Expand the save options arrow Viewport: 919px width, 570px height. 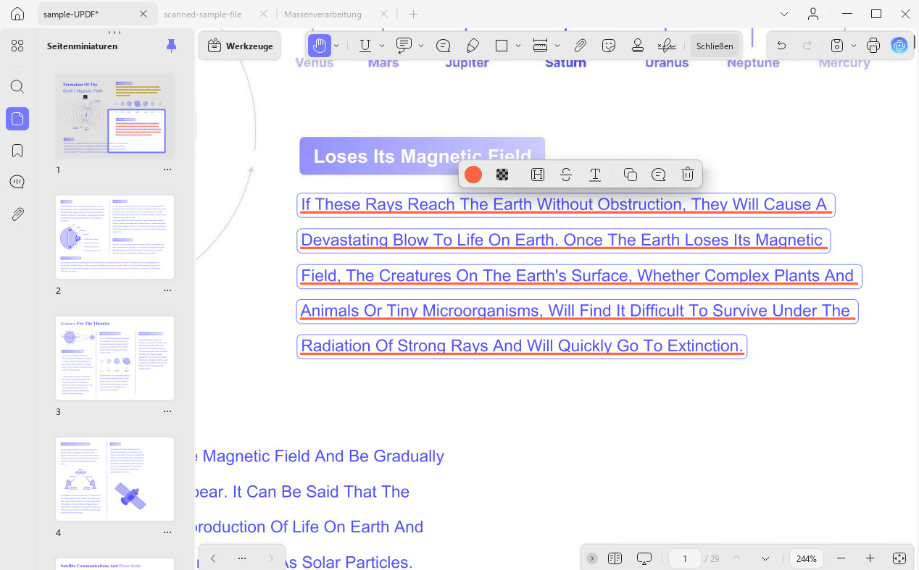point(854,46)
